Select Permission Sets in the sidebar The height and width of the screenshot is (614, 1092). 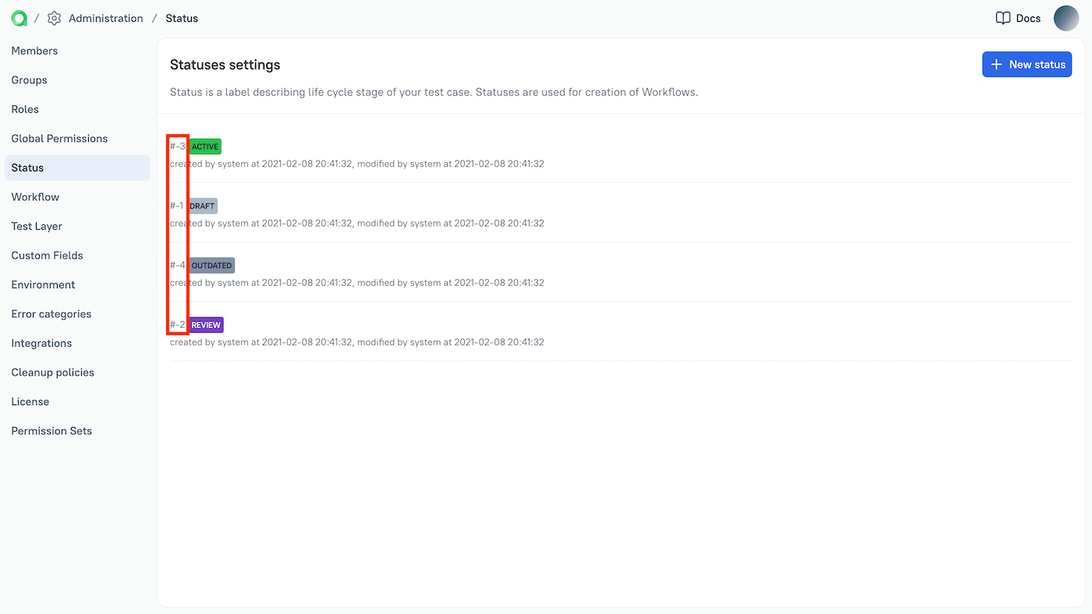click(x=51, y=430)
